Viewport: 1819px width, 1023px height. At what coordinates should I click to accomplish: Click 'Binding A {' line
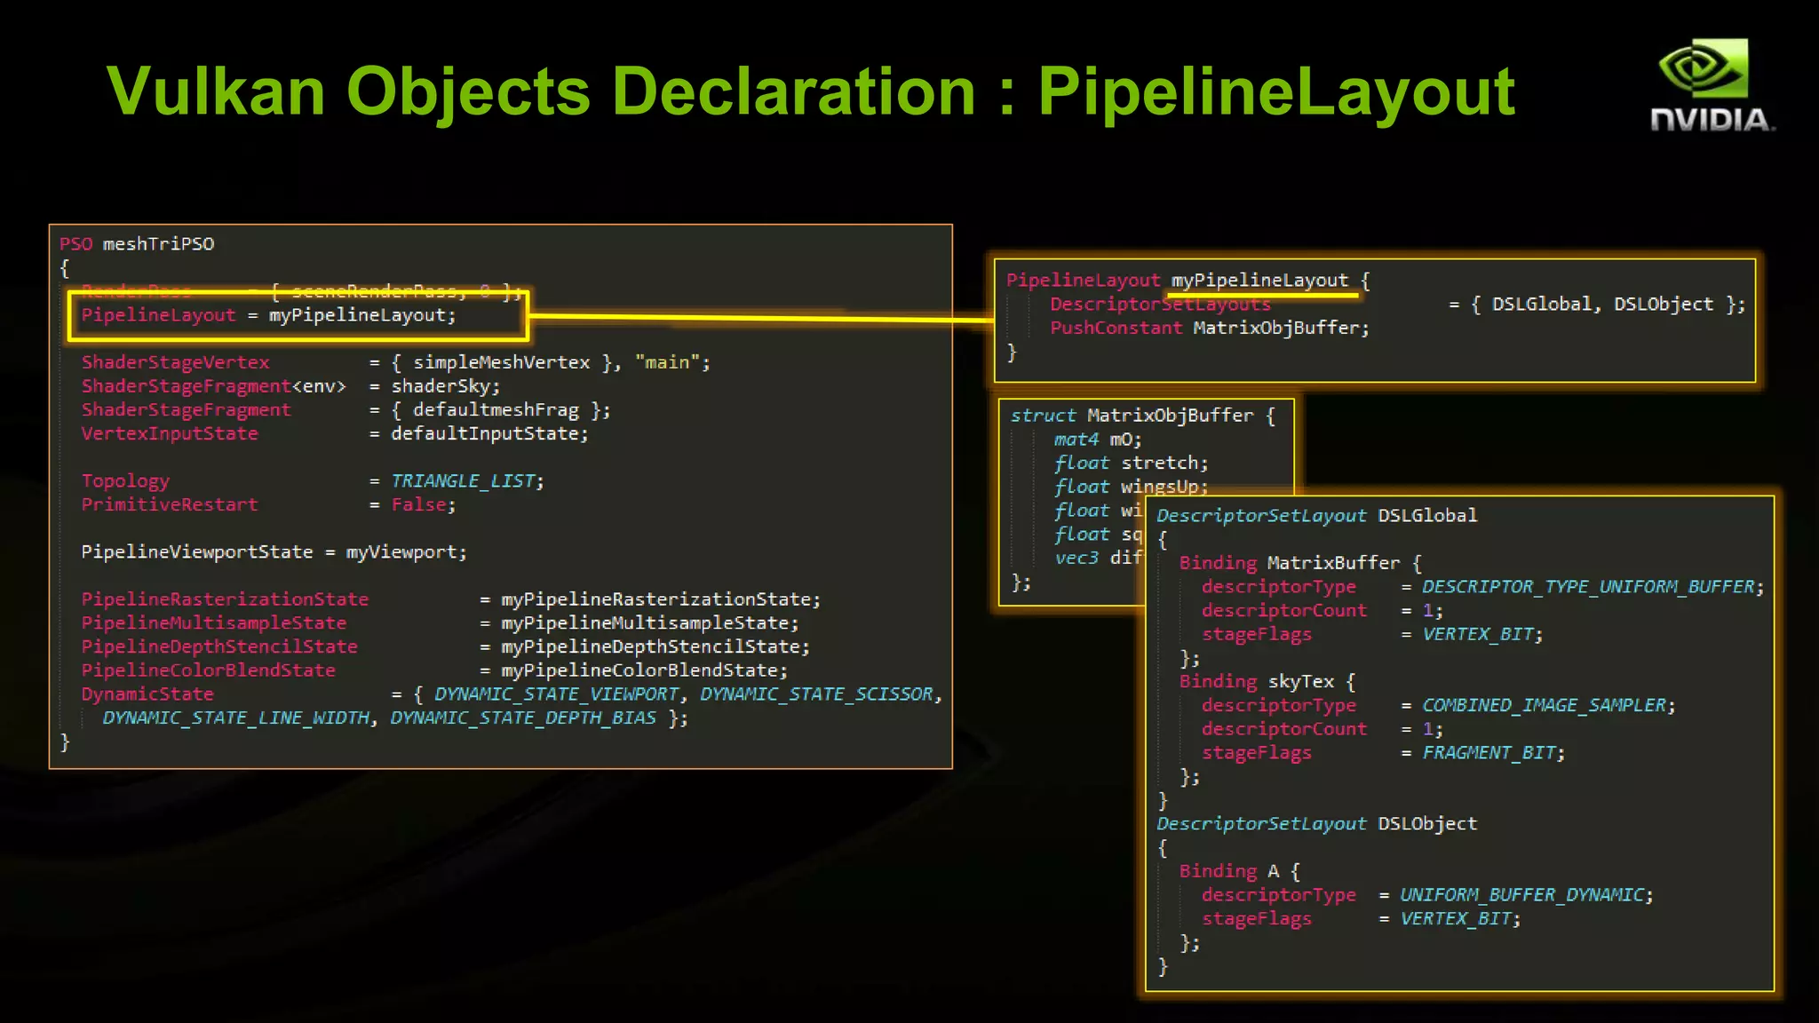coord(1240,871)
